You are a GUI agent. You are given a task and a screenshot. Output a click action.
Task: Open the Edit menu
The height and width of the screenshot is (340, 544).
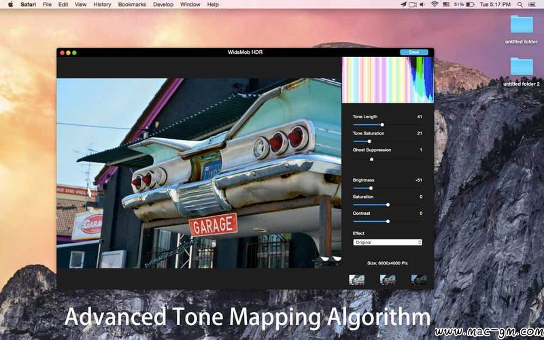63,5
